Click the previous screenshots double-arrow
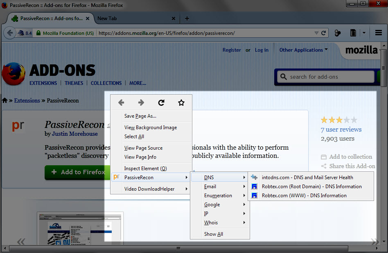The height and width of the screenshot is (253, 388). [x=21, y=242]
